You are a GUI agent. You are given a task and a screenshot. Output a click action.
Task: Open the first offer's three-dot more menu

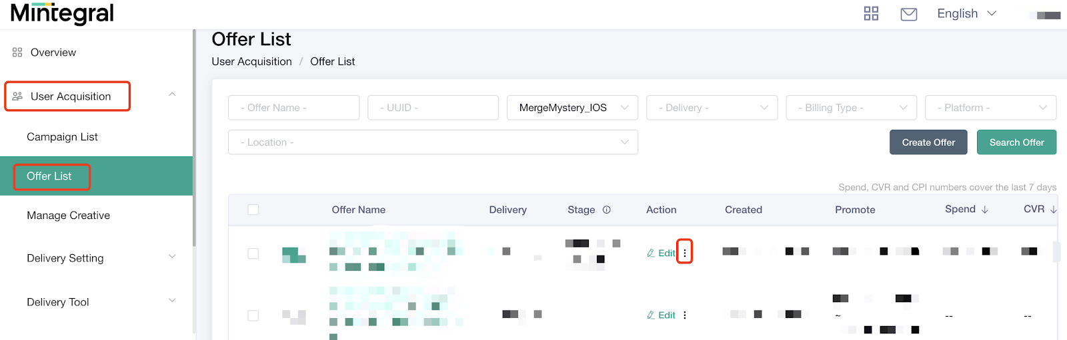[684, 253]
